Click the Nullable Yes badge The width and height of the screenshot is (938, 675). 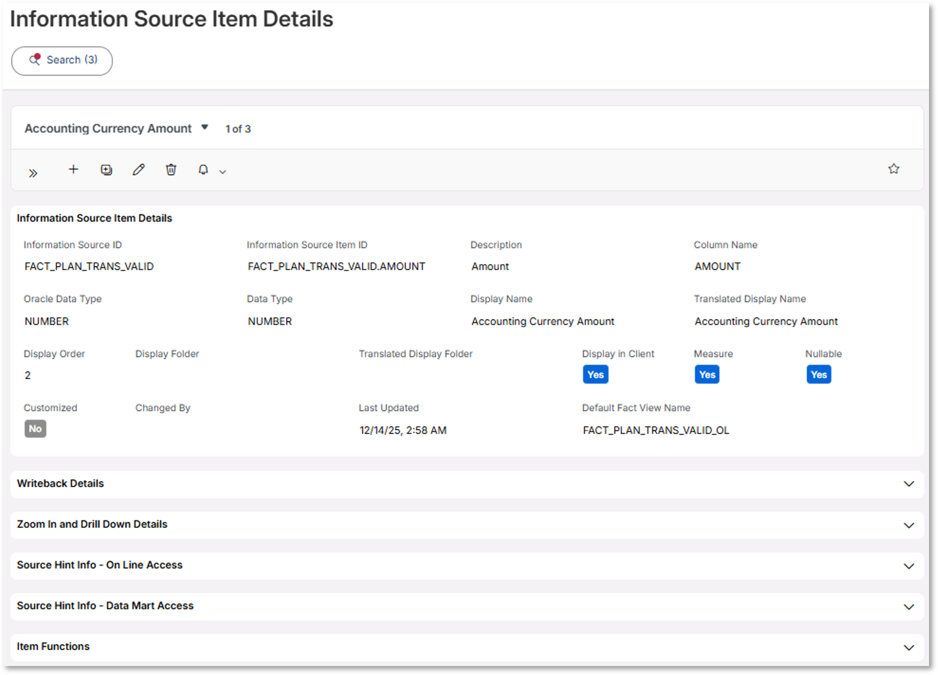[x=819, y=374]
